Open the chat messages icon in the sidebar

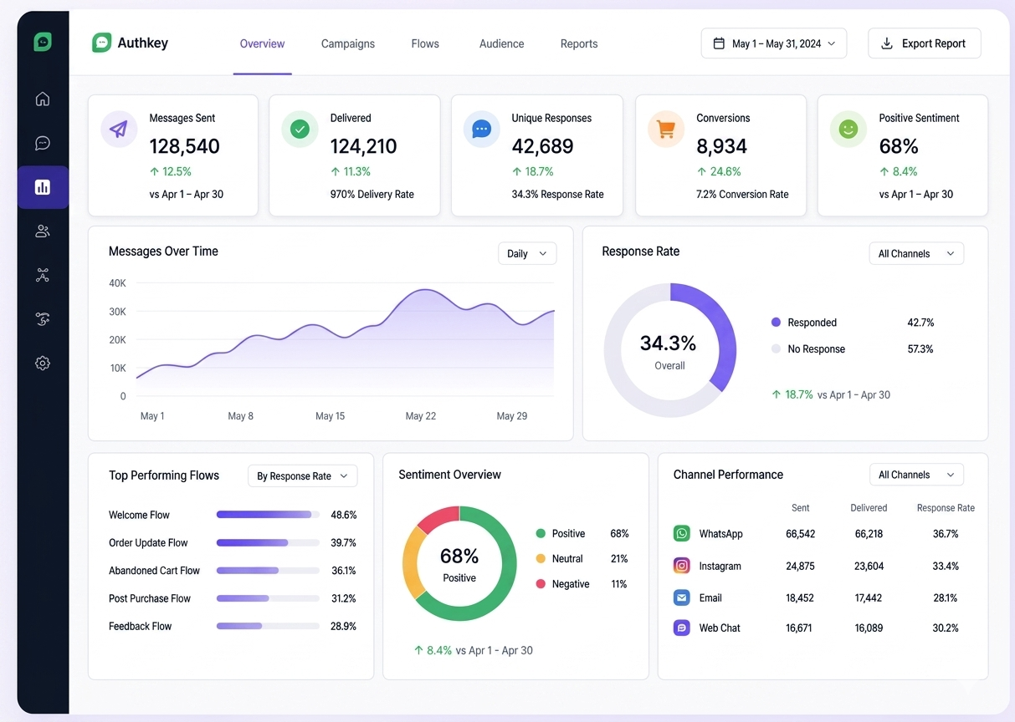point(43,144)
